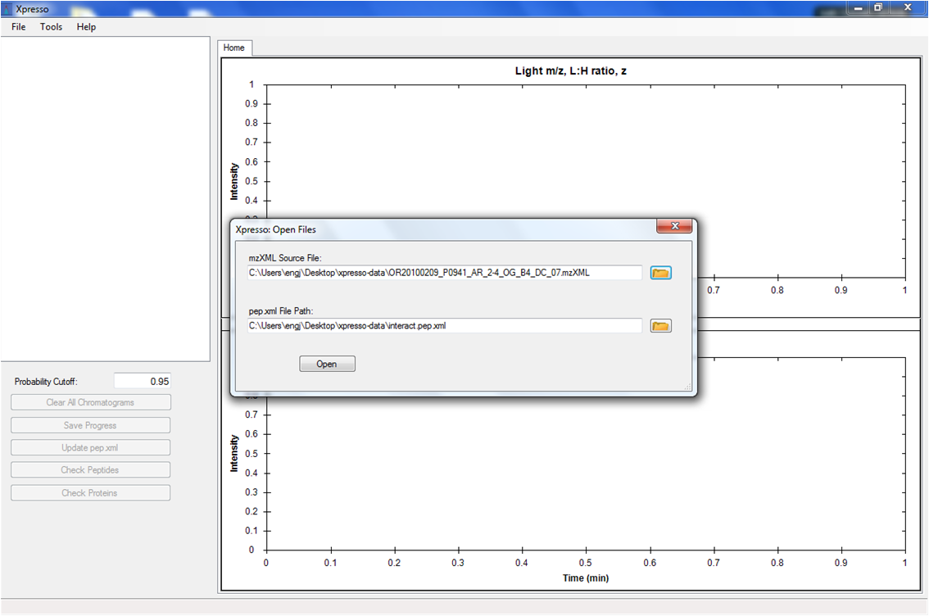This screenshot has width=929, height=616.
Task: Select the Probability Cutoff value field
Action: 143,381
